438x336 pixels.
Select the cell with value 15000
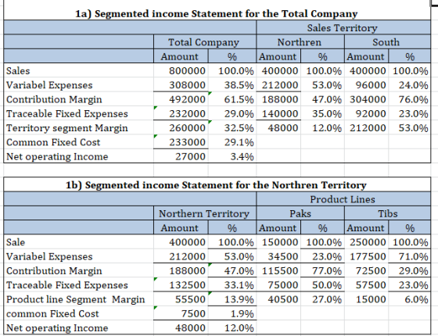tap(366, 299)
